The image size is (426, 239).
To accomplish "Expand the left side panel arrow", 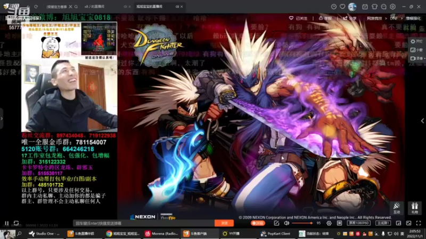I will coord(2,118).
